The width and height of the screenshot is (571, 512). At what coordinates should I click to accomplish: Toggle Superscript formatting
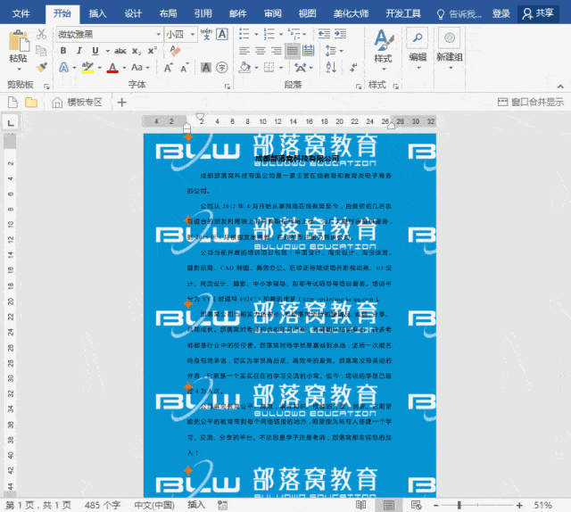153,51
